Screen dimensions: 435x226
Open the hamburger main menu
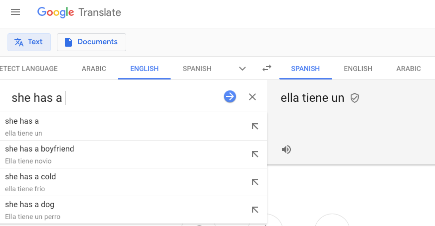click(15, 12)
